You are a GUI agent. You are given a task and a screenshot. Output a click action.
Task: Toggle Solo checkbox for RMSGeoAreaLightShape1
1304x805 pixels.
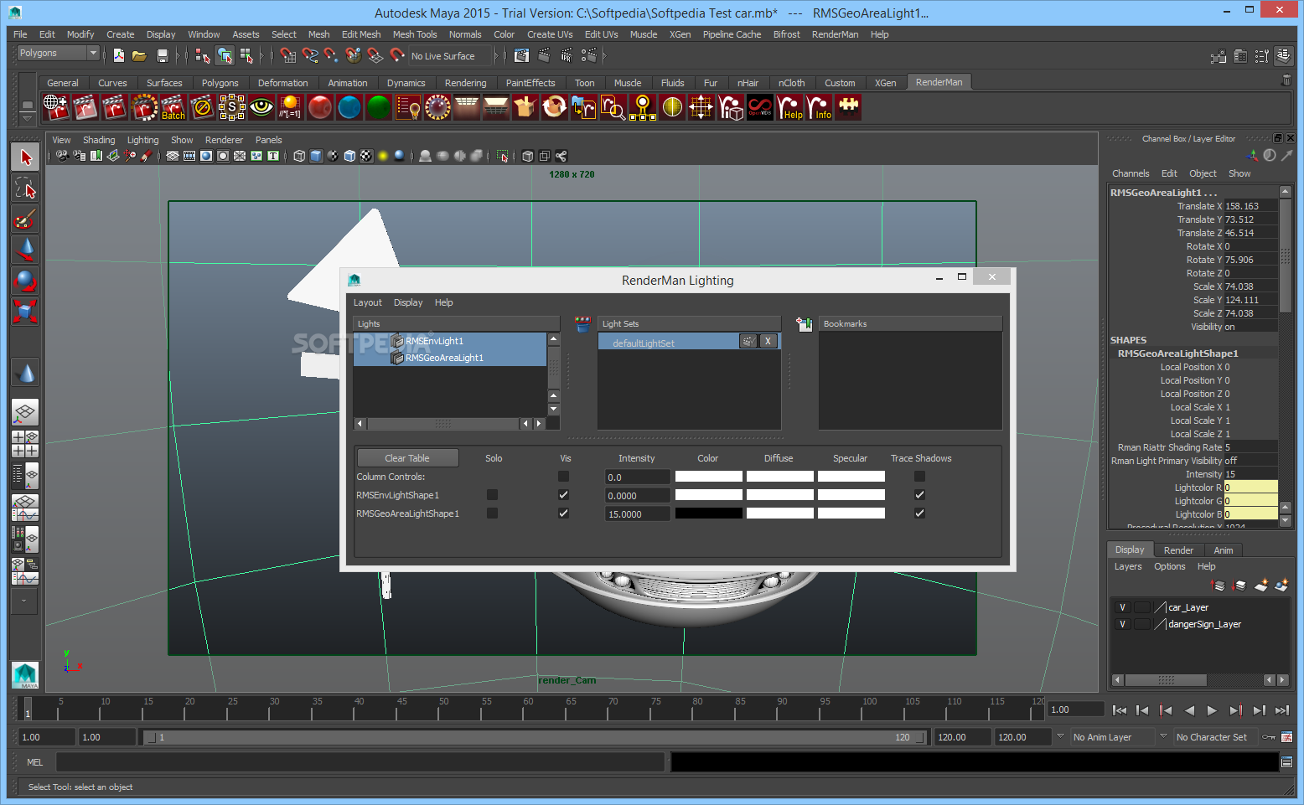(x=492, y=513)
